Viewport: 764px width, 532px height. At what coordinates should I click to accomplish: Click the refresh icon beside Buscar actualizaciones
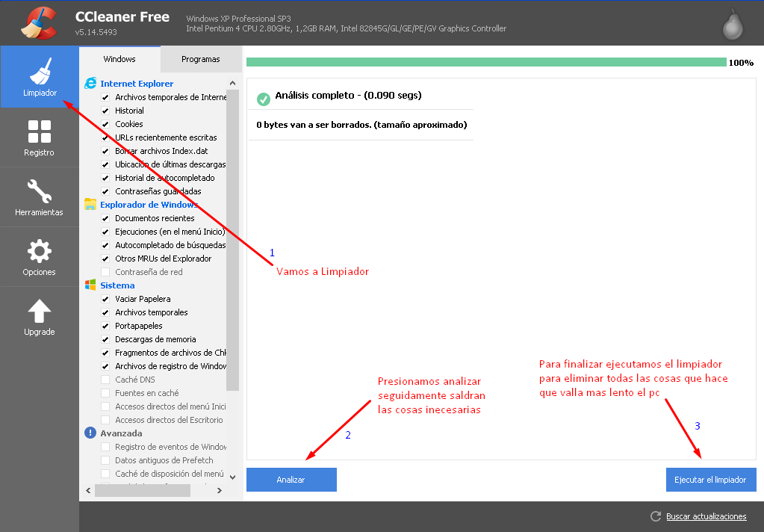click(x=656, y=516)
